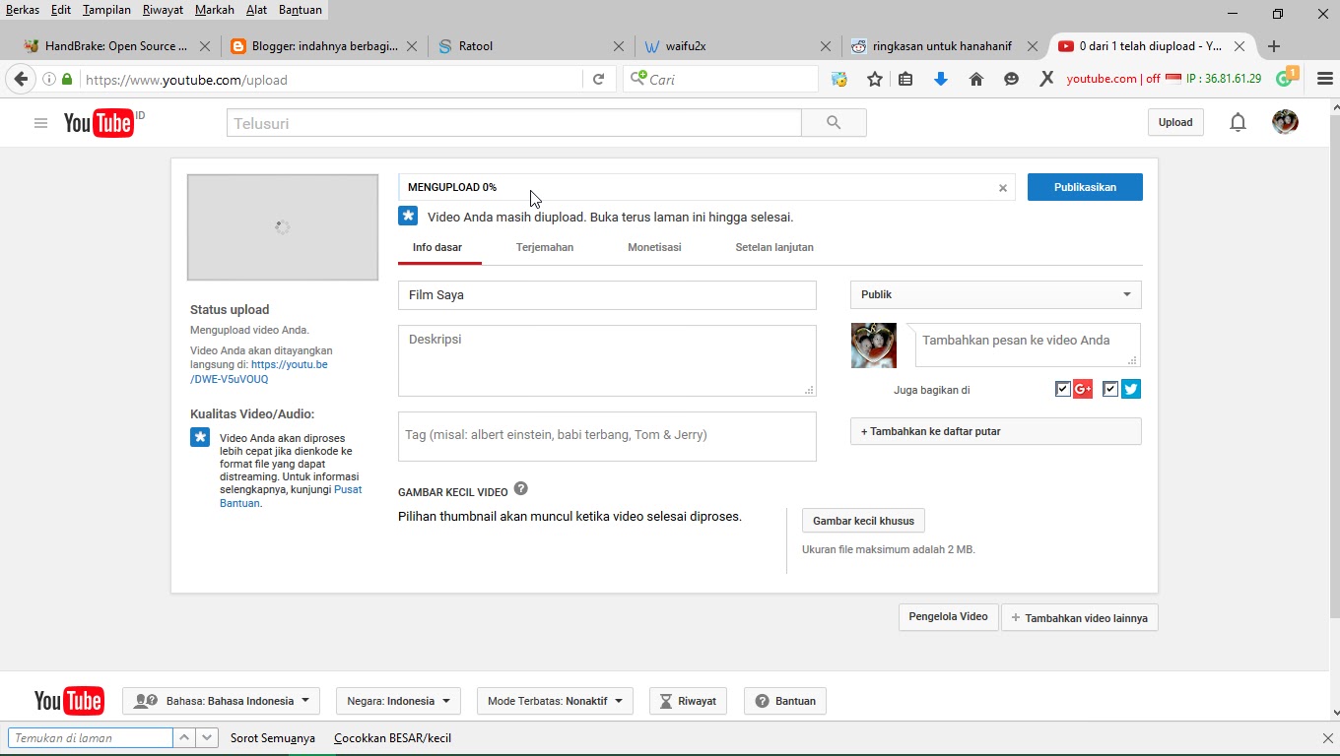The height and width of the screenshot is (756, 1340).
Task: Click the Twitter share icon
Action: tap(1131, 389)
